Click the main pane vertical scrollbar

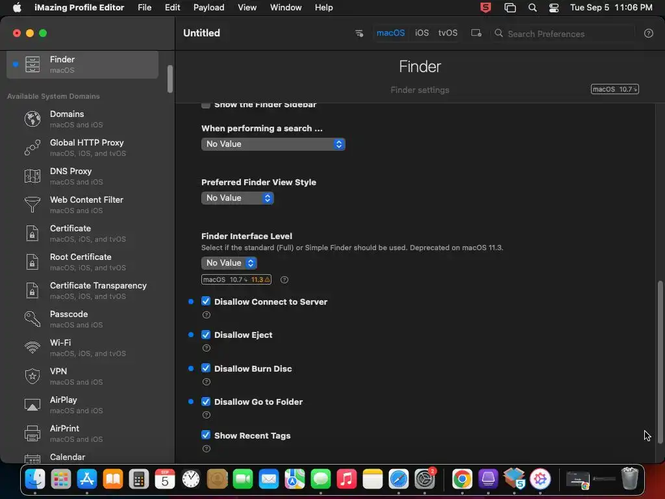tap(660, 362)
